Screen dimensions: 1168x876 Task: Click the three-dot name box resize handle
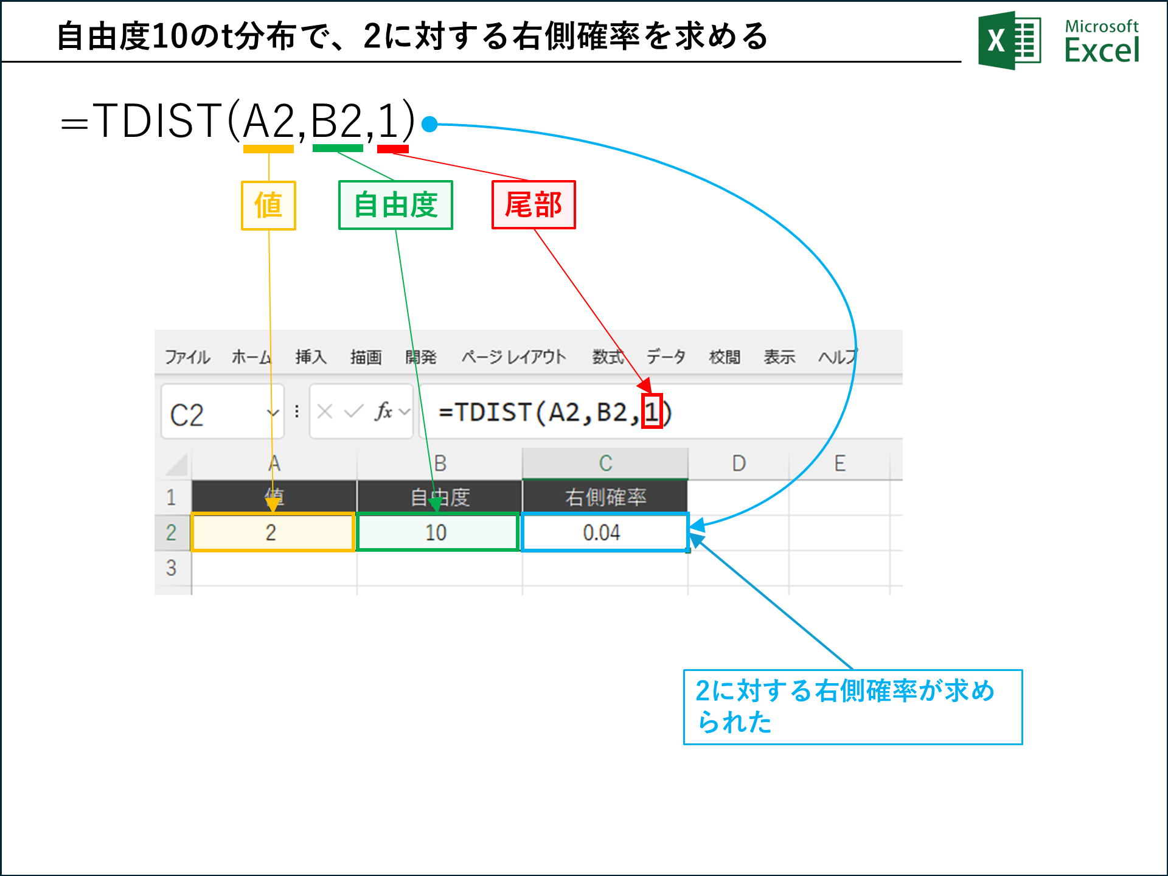[297, 412]
